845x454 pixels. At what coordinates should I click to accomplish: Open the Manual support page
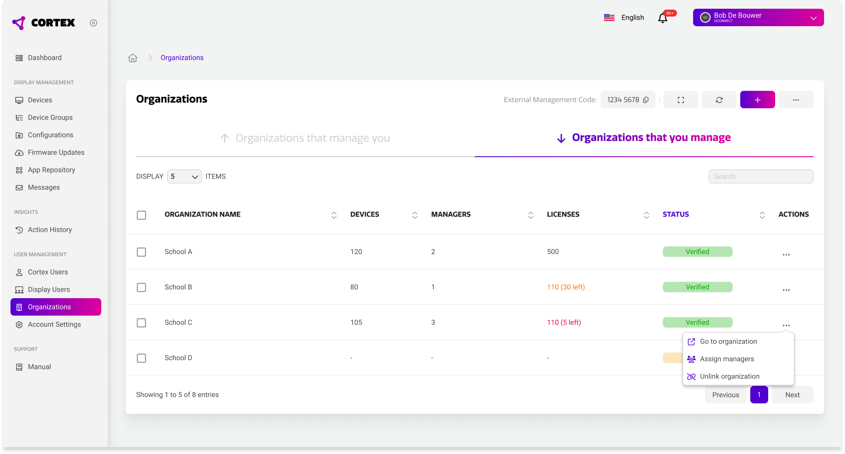(39, 367)
